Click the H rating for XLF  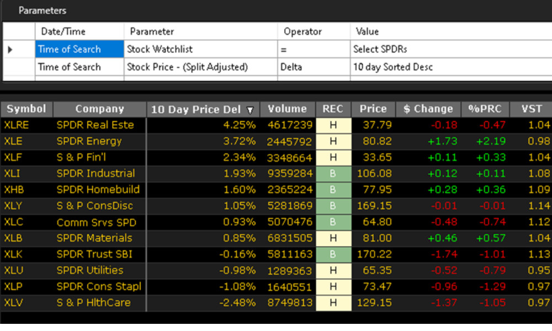click(x=333, y=157)
